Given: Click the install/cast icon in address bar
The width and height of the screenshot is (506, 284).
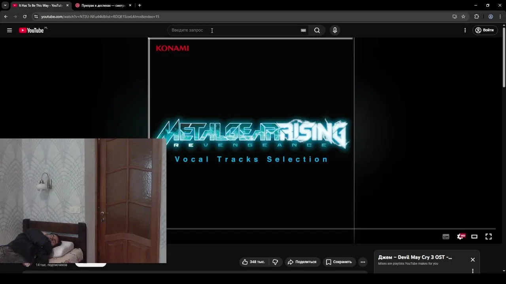Looking at the screenshot, I should tap(455, 17).
